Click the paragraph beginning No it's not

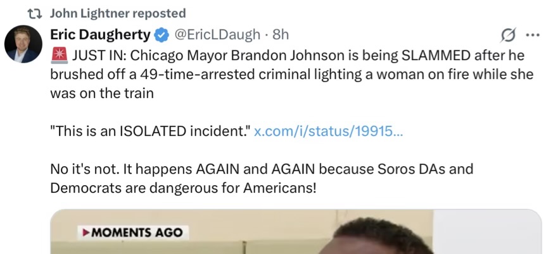tap(262, 179)
